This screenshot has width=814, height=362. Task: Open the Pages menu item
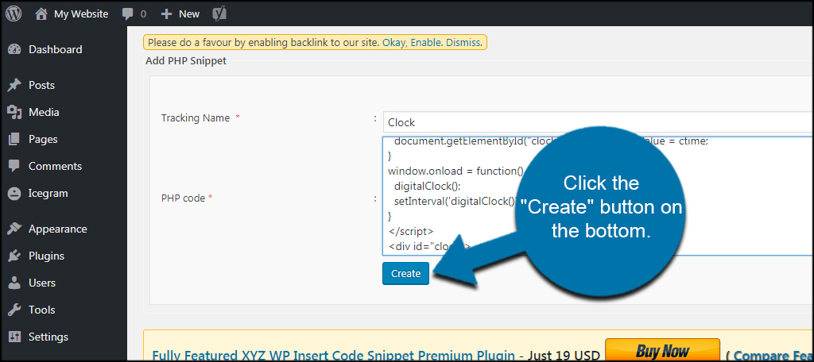(43, 139)
